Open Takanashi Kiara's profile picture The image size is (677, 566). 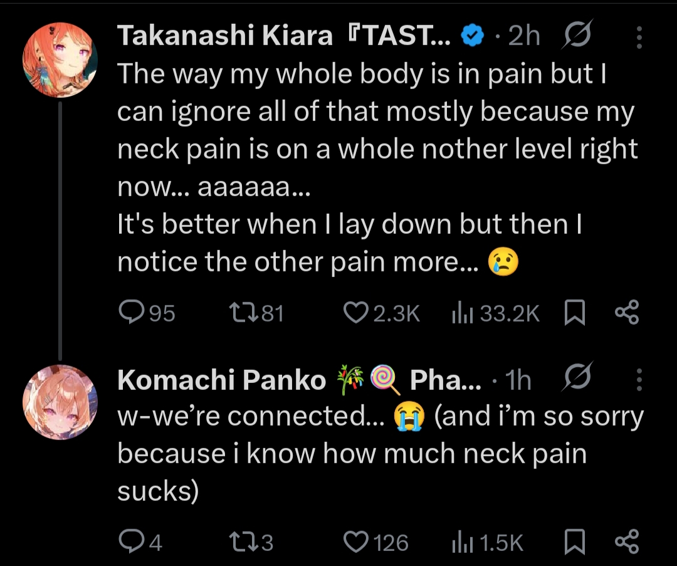pos(60,60)
